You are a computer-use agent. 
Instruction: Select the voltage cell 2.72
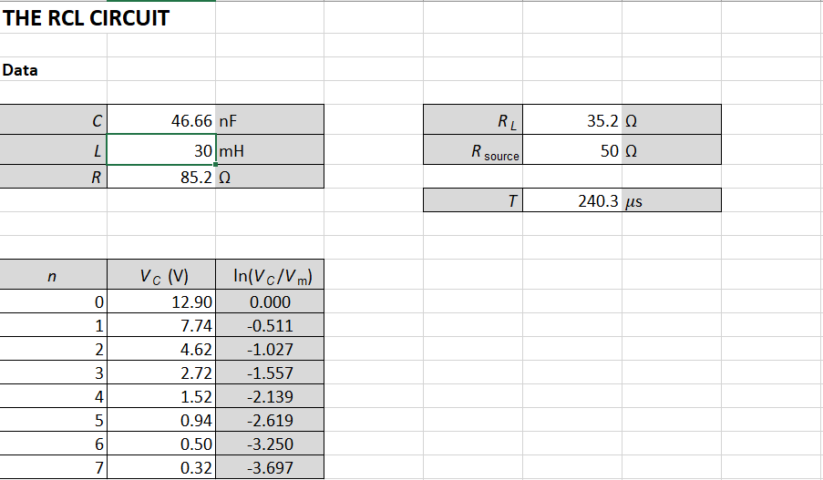click(x=161, y=373)
